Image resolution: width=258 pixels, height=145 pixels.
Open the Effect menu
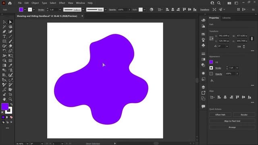pyautogui.click(x=62, y=3)
